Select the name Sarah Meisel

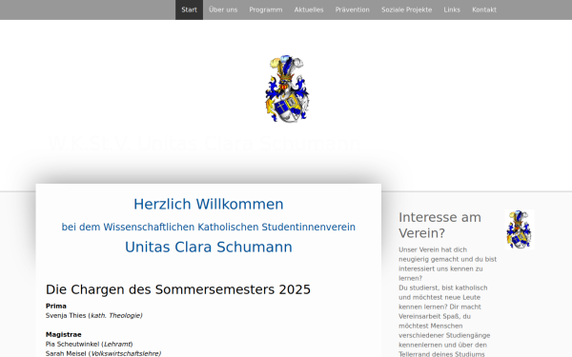[x=66, y=353]
